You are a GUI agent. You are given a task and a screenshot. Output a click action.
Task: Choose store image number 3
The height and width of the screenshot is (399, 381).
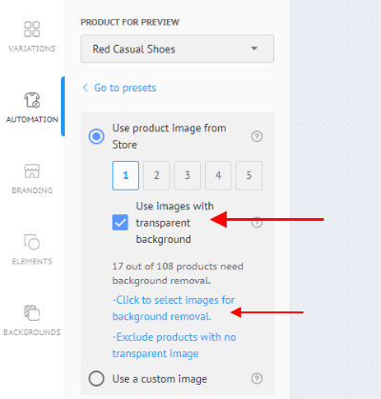pyautogui.click(x=188, y=175)
